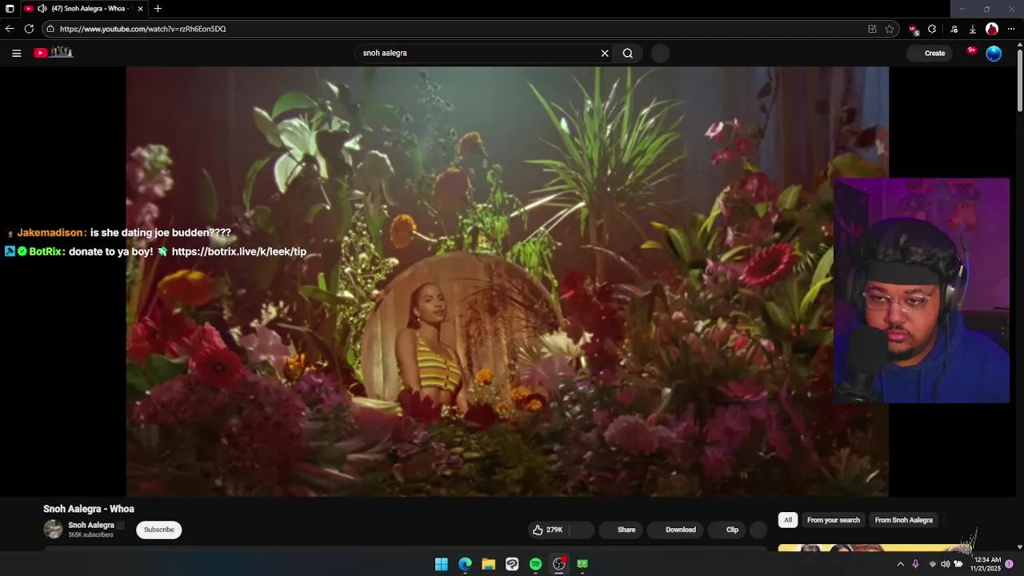This screenshot has height=576, width=1024.
Task: Select the From your search chip
Action: pyautogui.click(x=834, y=520)
